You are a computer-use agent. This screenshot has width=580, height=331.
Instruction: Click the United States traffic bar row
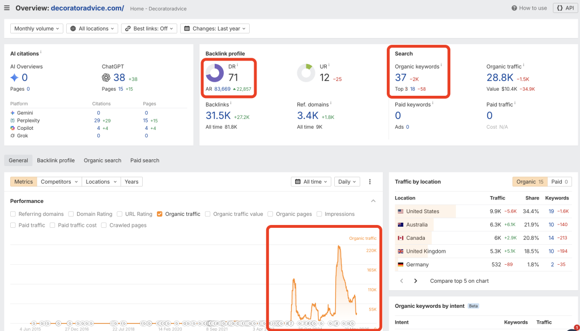click(483, 211)
